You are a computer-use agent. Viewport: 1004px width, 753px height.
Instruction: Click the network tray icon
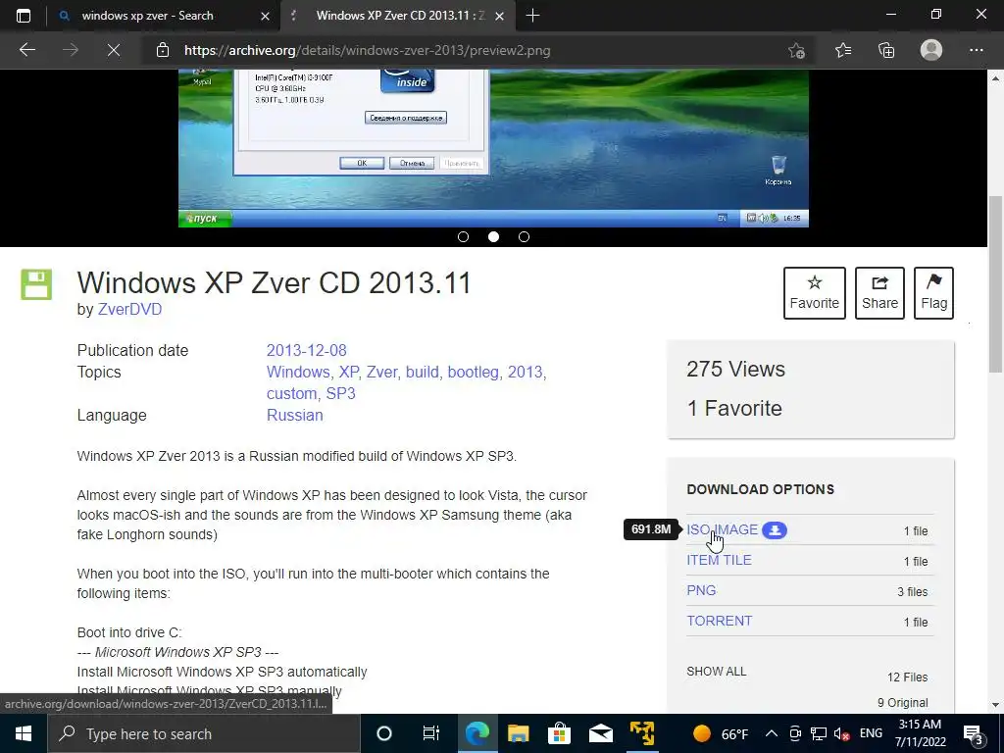pyautogui.click(x=819, y=733)
